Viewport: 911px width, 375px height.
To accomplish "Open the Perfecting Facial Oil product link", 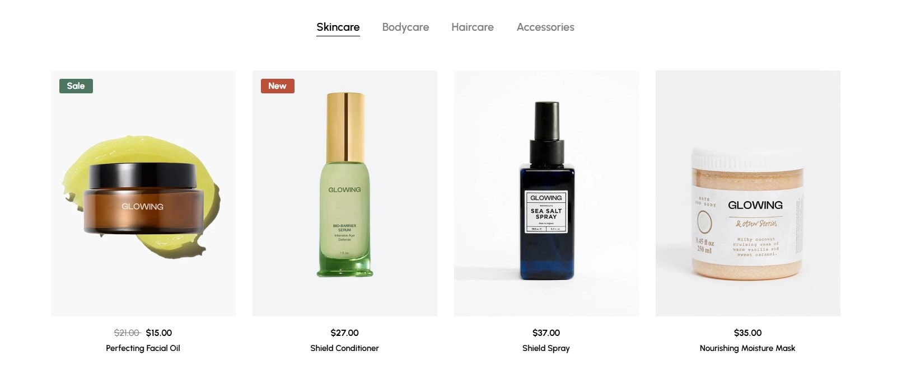I will (143, 348).
